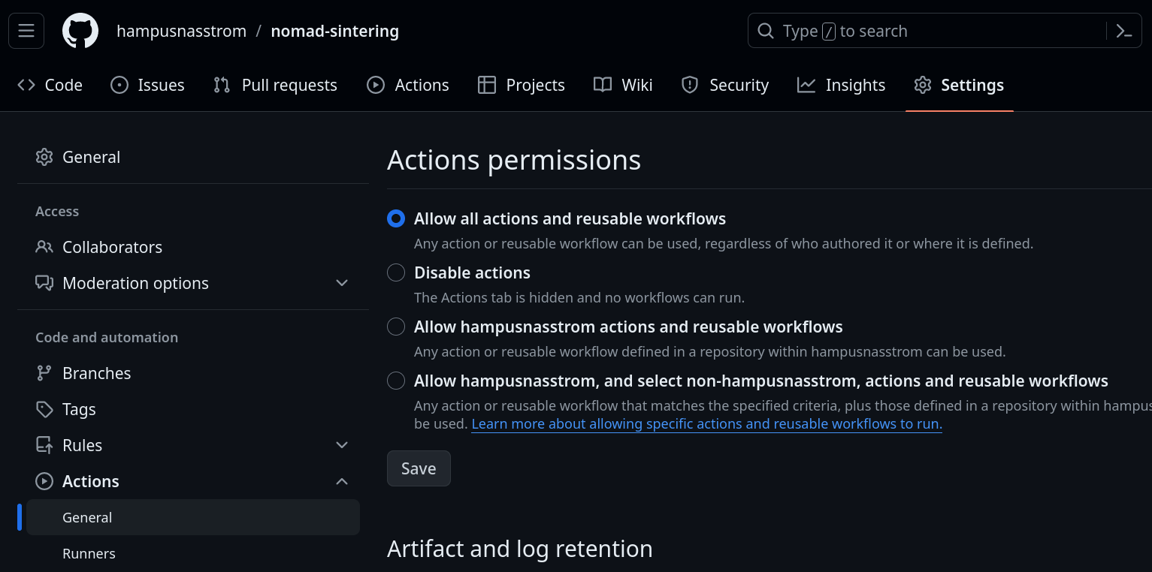Screen dimensions: 1152x572
Task: Click the General gear icon in sidebar
Action: coord(44,157)
